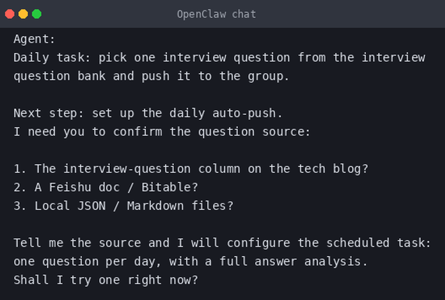Viewport: 445px width, 300px height.
Task: Click 'one question per day' line
Action: (190, 261)
